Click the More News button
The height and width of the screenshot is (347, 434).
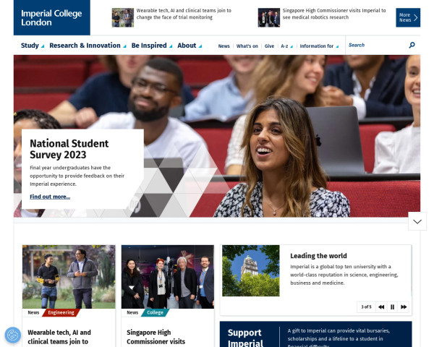pyautogui.click(x=408, y=17)
